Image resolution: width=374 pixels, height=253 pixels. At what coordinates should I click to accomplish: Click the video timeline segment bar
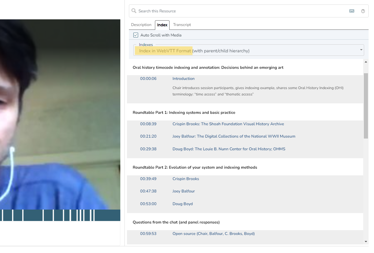click(60, 215)
